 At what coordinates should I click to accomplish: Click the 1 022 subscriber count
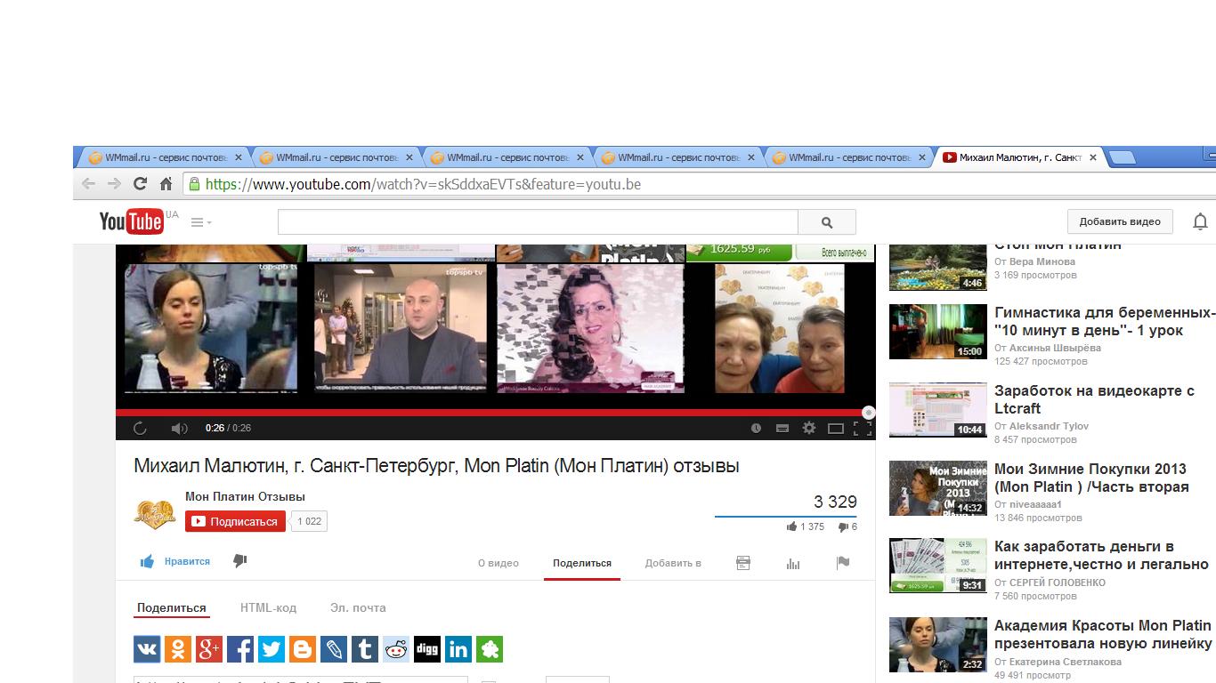(x=309, y=521)
